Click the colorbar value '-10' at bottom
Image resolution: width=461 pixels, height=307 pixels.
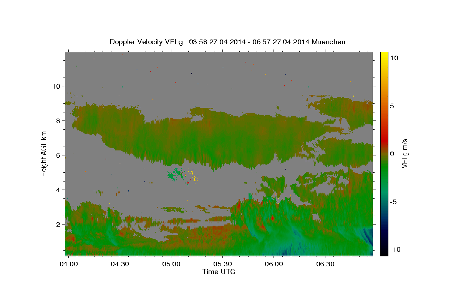[395, 249]
